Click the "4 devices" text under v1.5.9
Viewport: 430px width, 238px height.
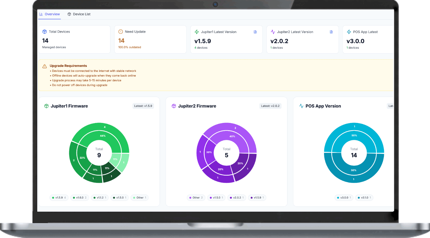[x=201, y=48]
